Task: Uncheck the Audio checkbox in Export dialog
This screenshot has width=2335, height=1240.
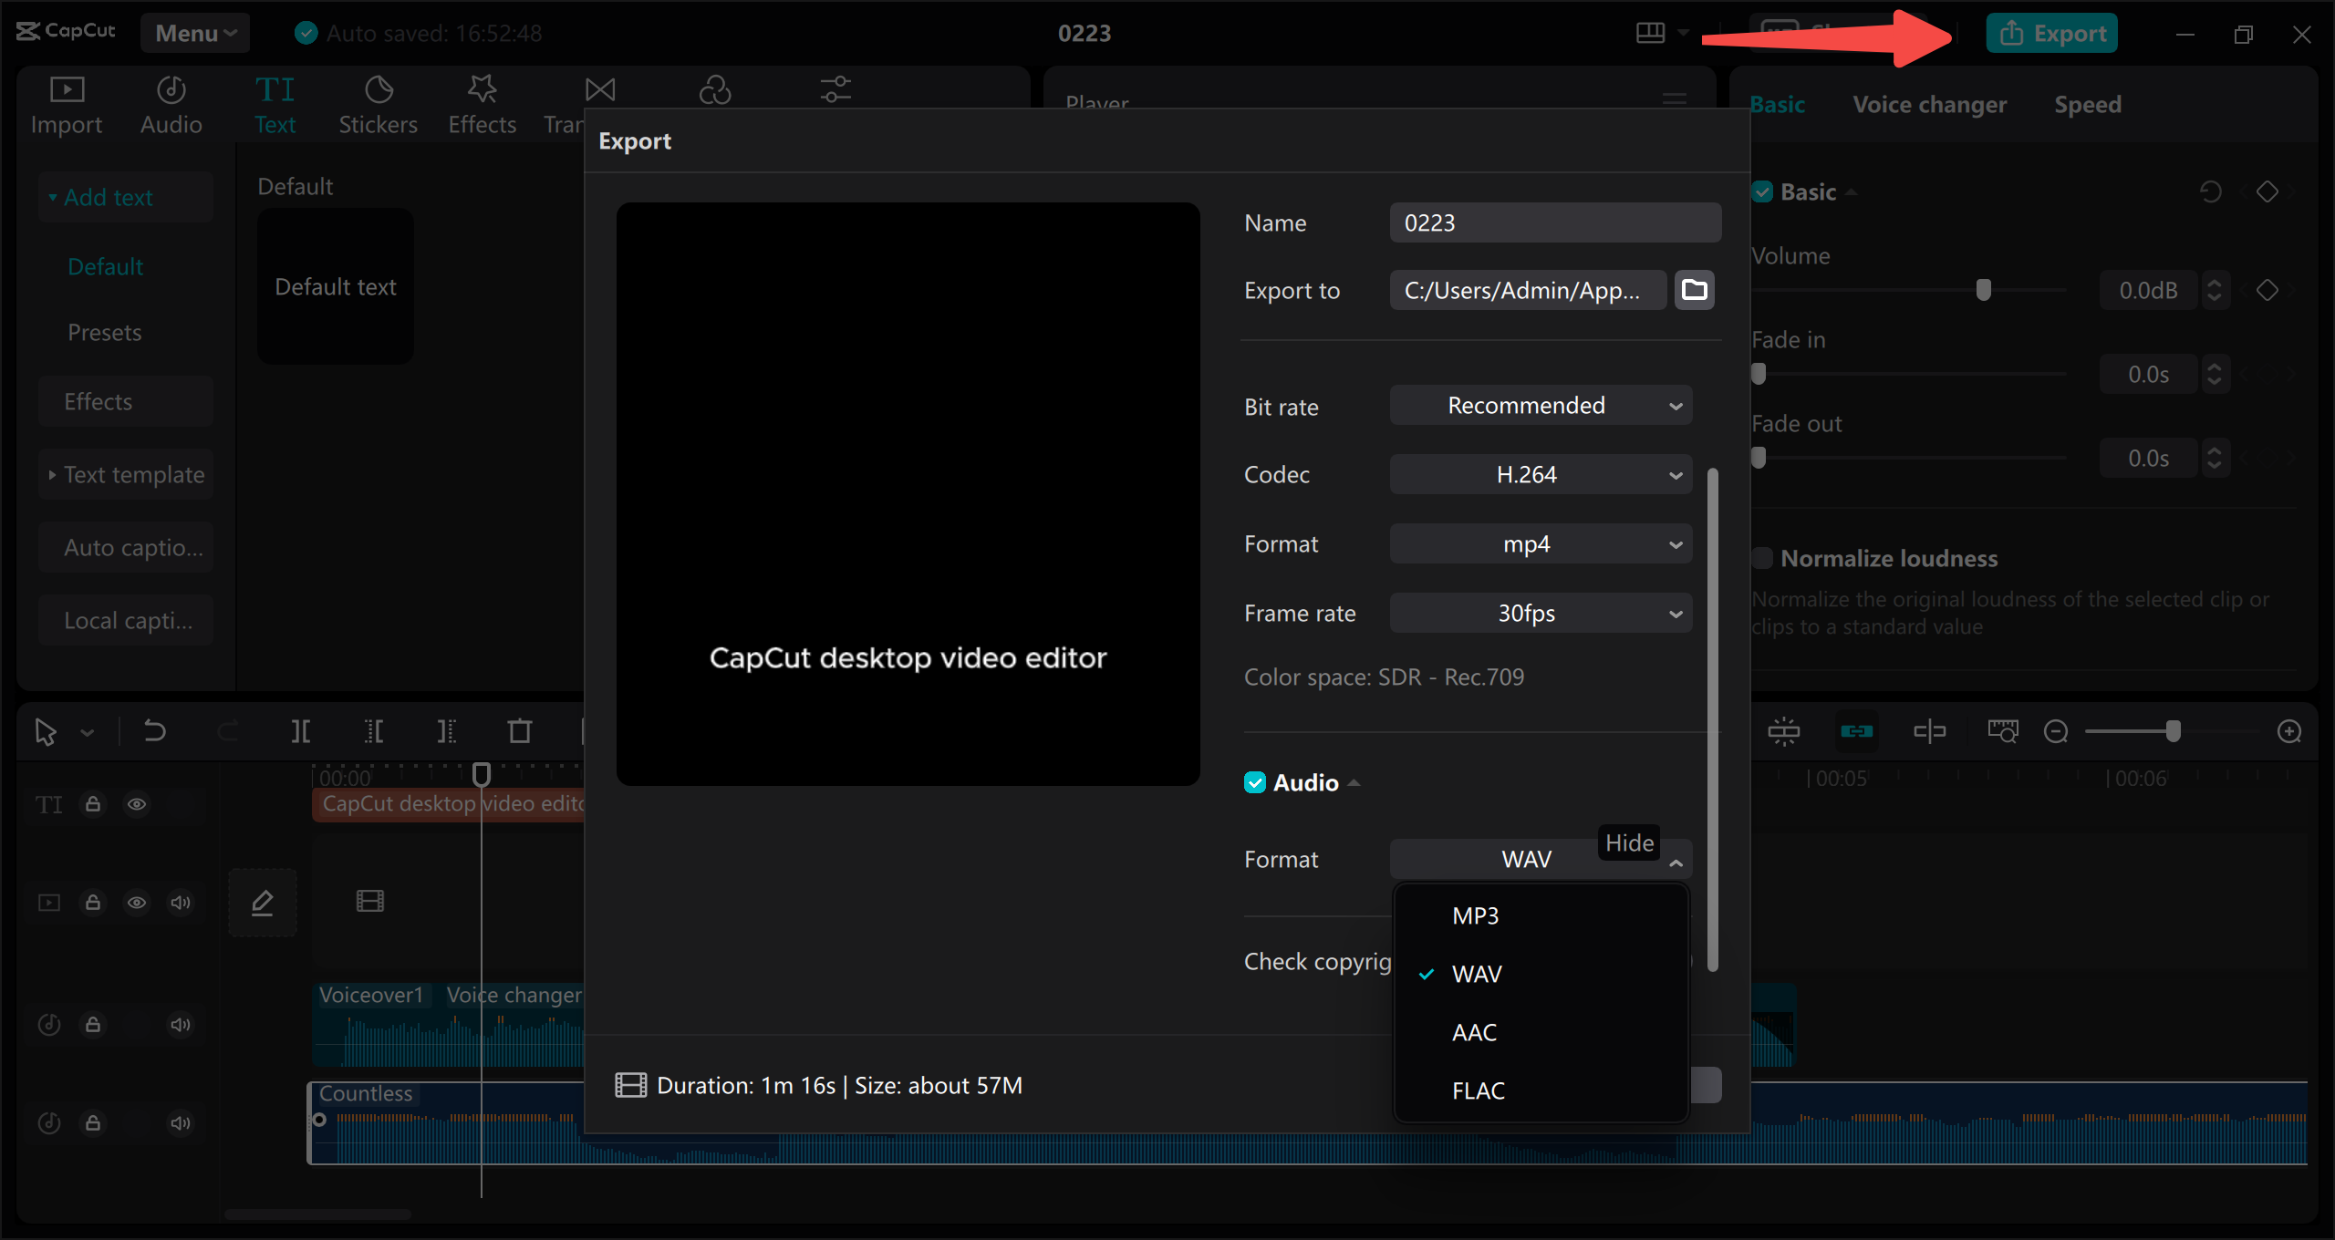Action: tap(1254, 782)
